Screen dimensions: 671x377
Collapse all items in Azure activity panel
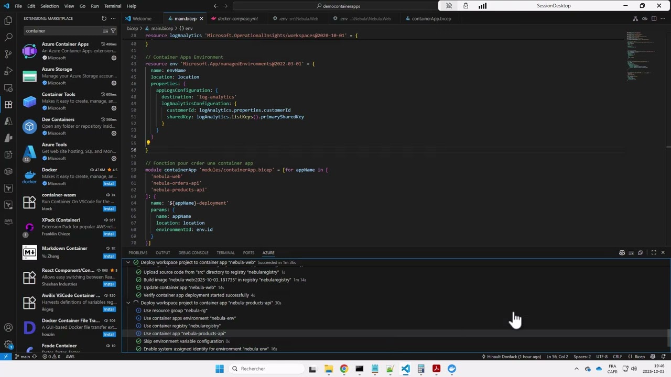(x=640, y=253)
